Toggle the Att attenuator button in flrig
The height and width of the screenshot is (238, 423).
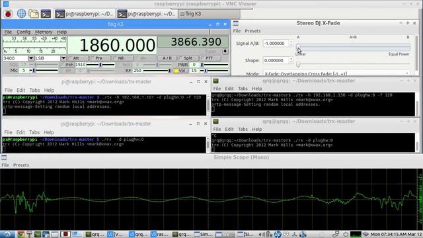point(78,58)
